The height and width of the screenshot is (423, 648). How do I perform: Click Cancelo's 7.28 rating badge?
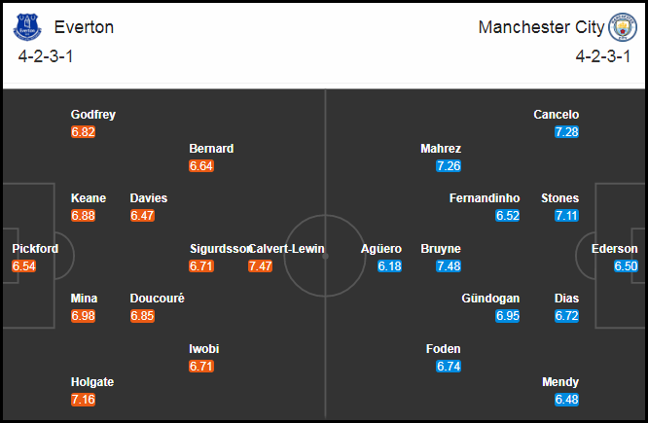coord(566,132)
